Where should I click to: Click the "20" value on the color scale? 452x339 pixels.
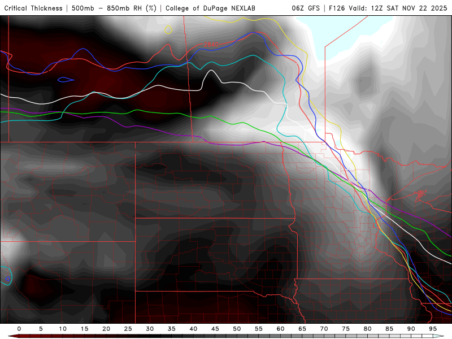(x=106, y=329)
